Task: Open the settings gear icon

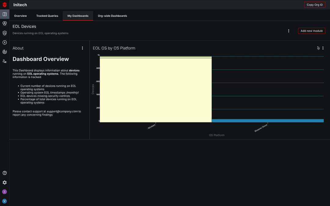Action: click(5, 183)
